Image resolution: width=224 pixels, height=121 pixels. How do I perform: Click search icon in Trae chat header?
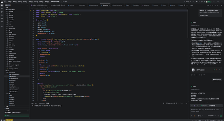(213, 5)
